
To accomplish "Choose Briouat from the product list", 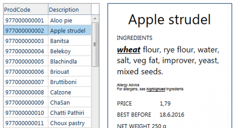I will 60,72.
